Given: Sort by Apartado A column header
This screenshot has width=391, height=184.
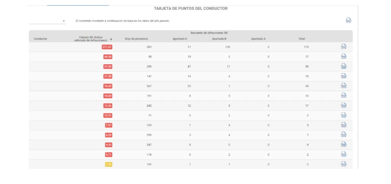Looking at the screenshot, I should tap(259, 39).
